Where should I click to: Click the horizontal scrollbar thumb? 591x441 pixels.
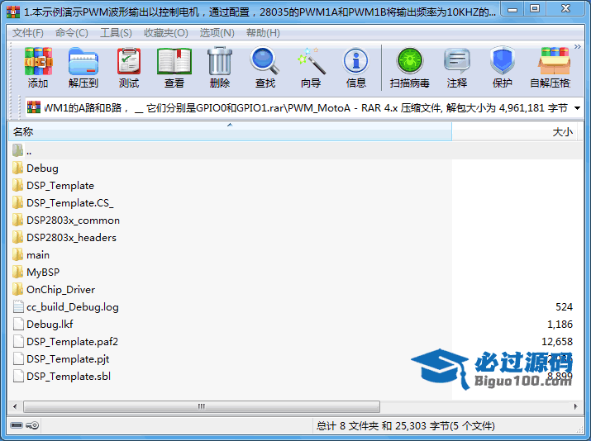tap(202, 406)
